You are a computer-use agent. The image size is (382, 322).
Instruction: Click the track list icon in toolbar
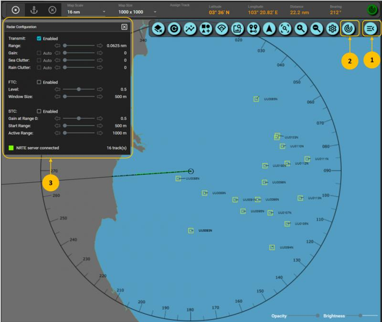click(371, 30)
